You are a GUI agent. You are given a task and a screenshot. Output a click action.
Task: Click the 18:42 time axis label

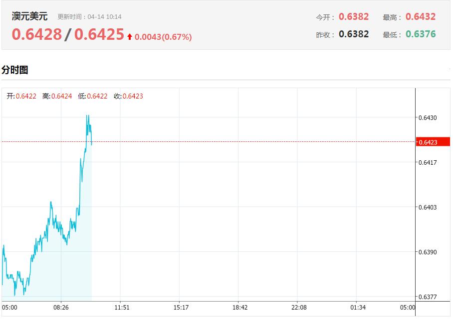click(240, 308)
